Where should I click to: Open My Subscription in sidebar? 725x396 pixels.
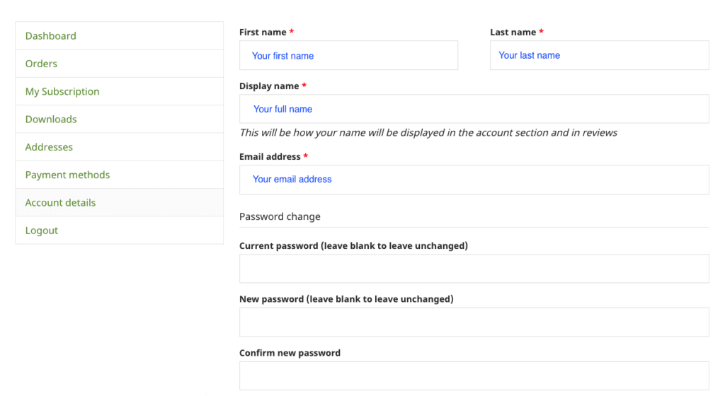click(62, 91)
